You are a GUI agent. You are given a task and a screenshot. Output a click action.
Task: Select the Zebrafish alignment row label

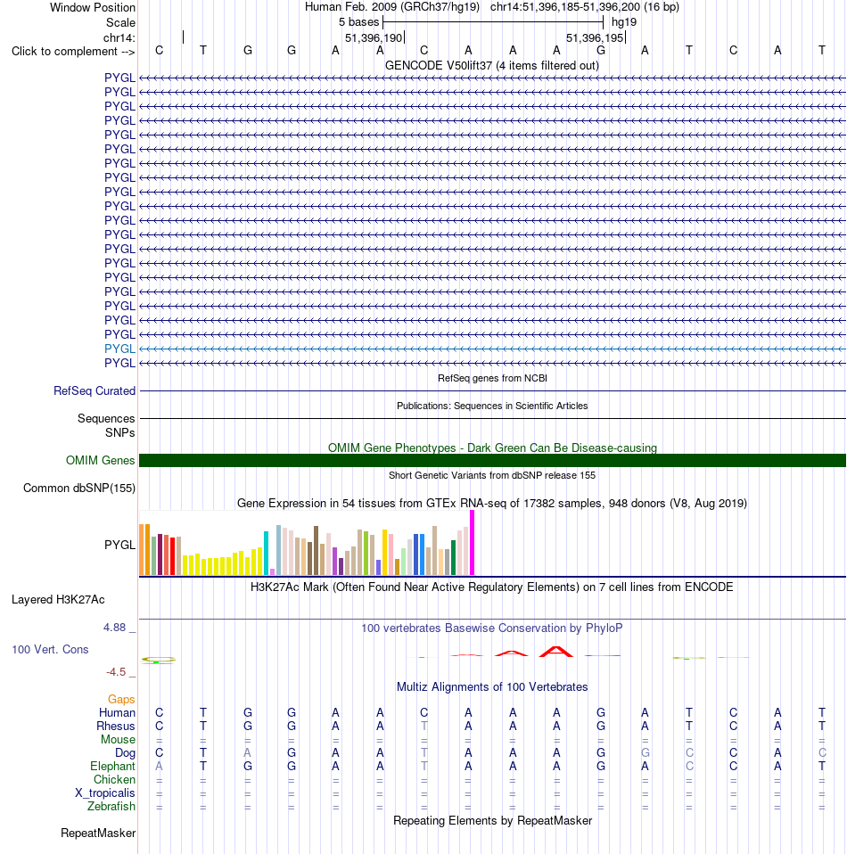[x=111, y=806]
